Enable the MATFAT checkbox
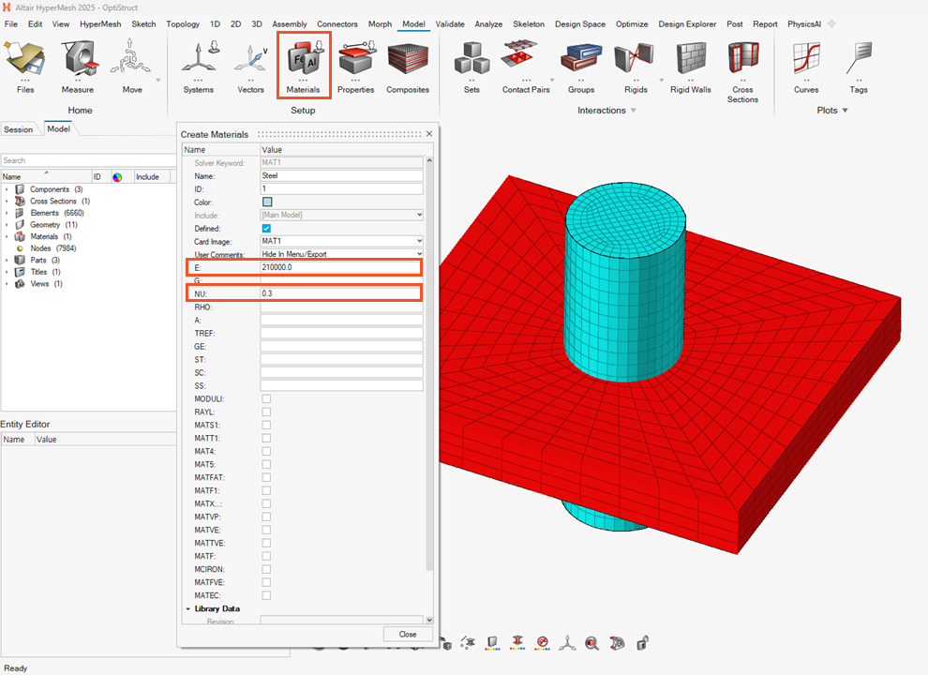This screenshot has width=928, height=675. coord(266,477)
